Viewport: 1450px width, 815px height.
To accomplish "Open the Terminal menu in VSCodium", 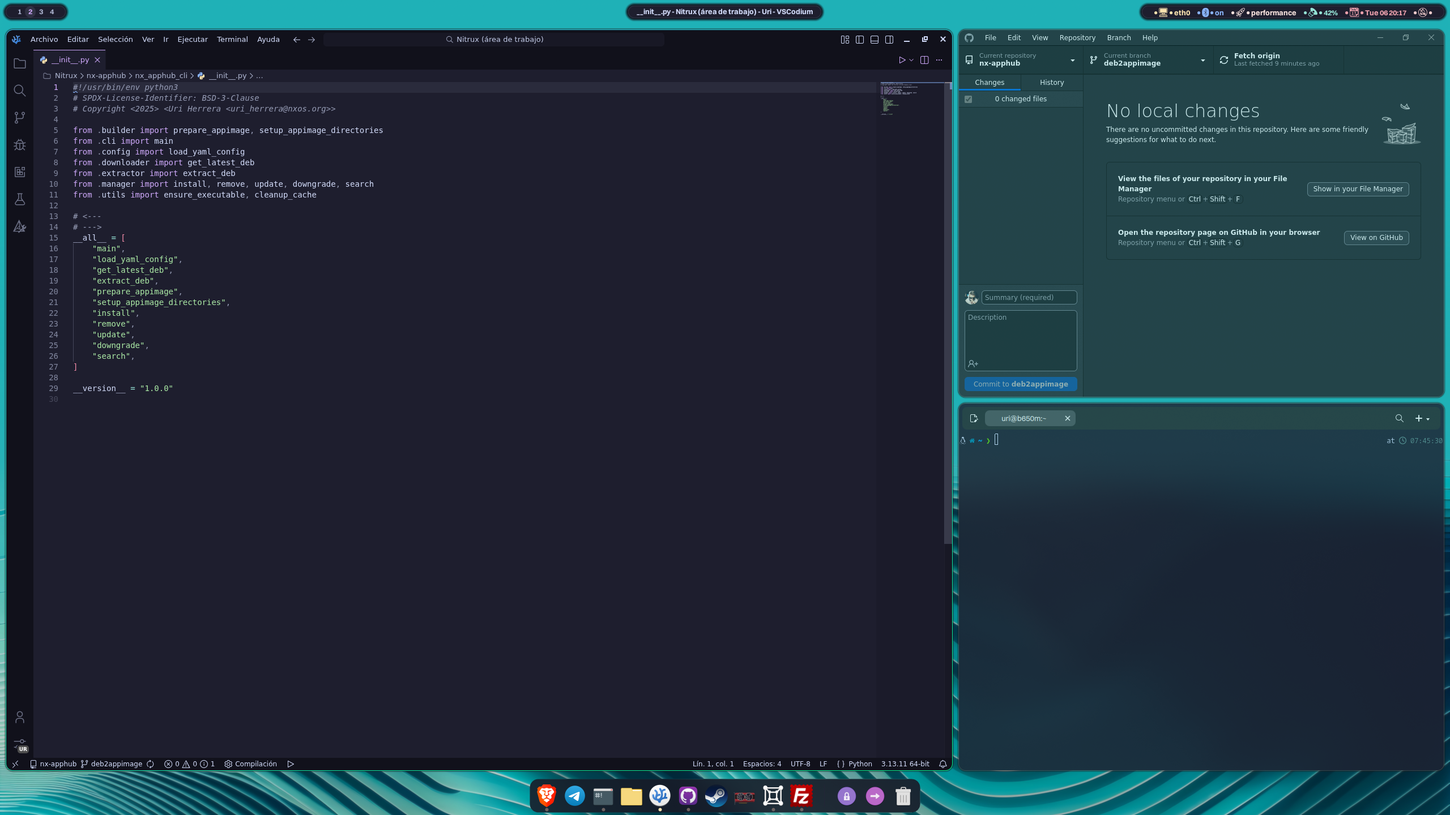I will tap(232, 40).
